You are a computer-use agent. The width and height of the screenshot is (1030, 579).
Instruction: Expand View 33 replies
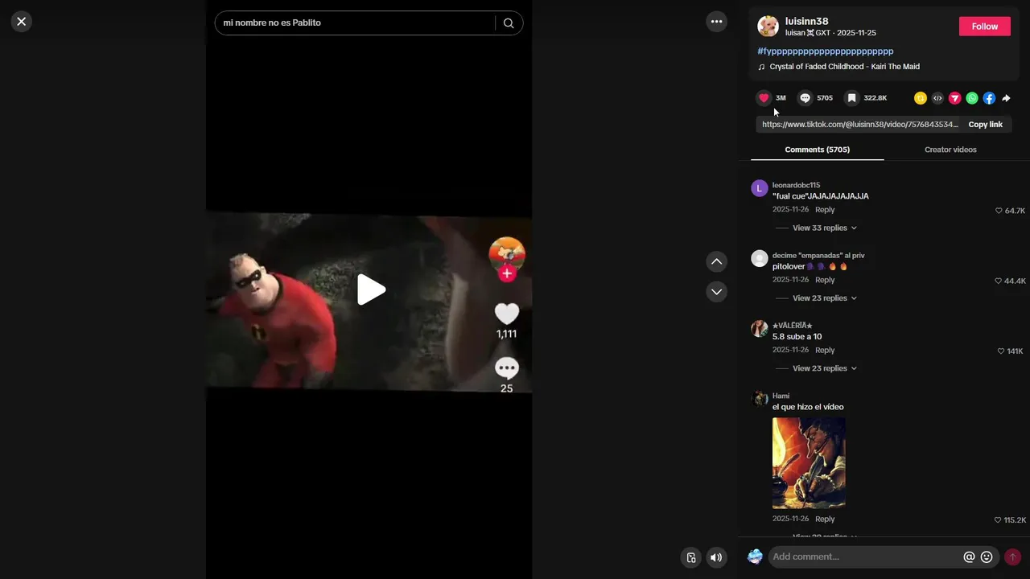click(x=825, y=228)
